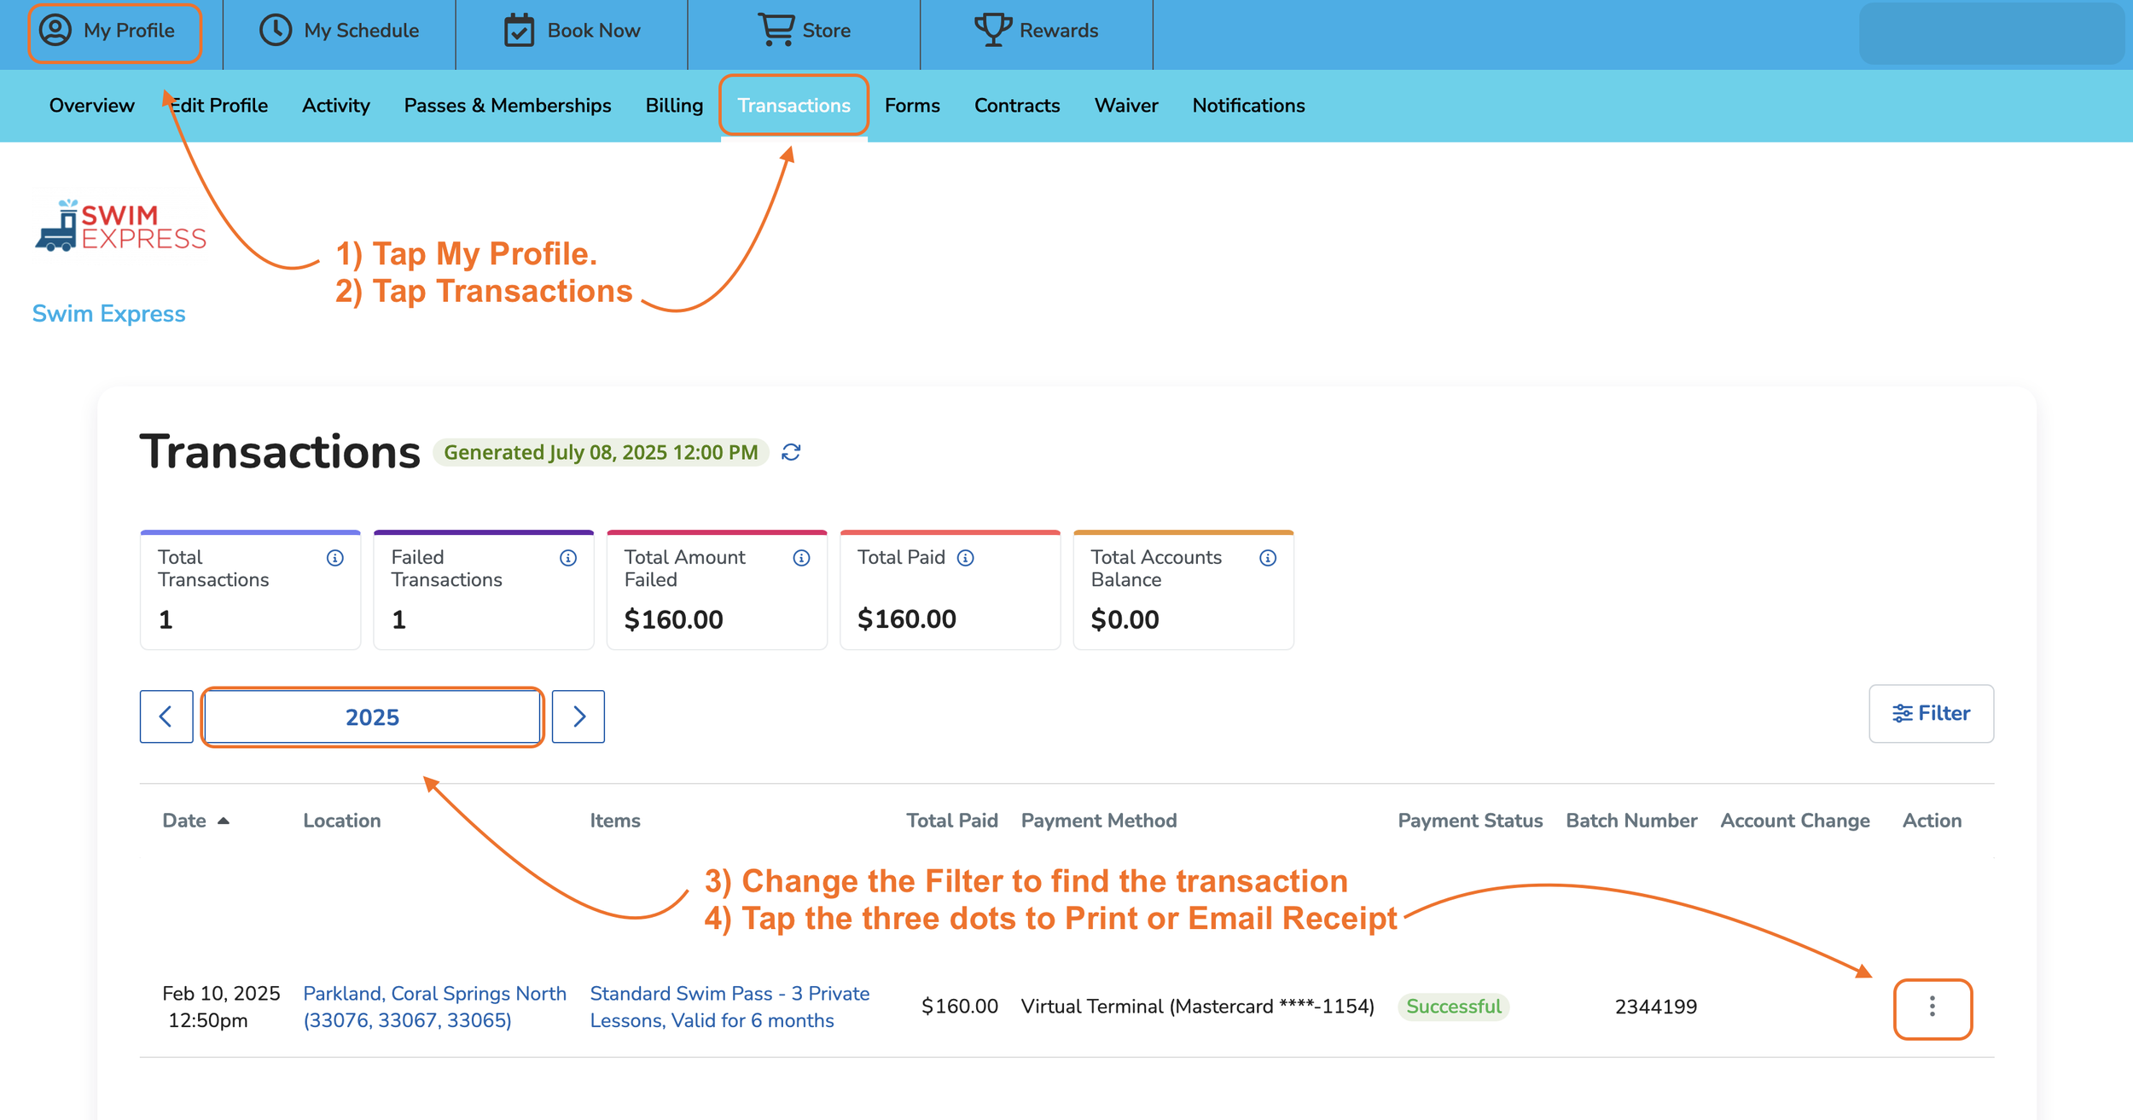This screenshot has height=1120, width=2133.
Task: Click the info icon on the Total Transactions card
Action: 335,558
